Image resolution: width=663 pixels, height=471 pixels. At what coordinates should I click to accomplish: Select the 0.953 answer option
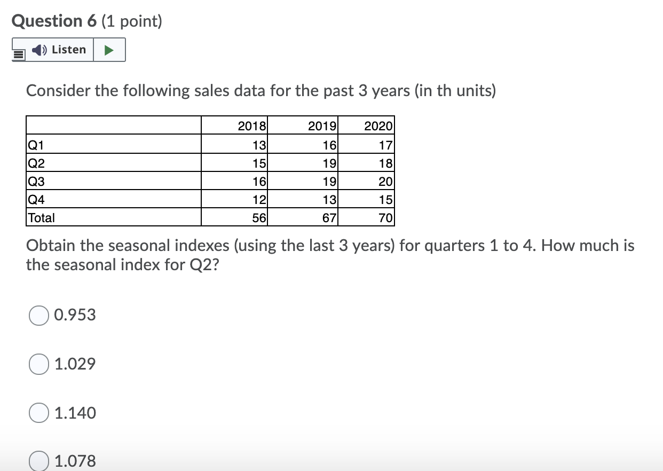click(x=38, y=316)
